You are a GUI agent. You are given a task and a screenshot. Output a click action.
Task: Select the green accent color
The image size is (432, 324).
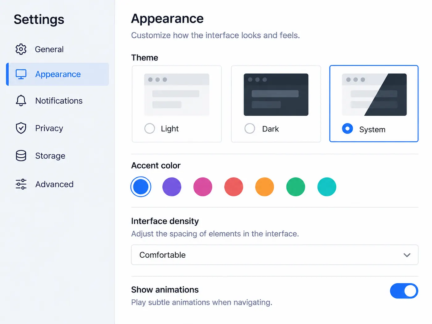coord(296,187)
